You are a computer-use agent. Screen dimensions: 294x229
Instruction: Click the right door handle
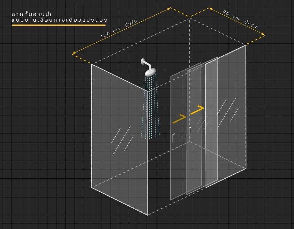tap(190, 131)
